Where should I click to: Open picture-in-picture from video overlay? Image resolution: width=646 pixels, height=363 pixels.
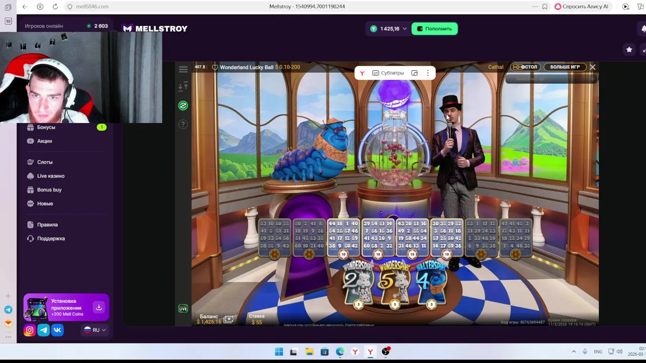pos(414,73)
